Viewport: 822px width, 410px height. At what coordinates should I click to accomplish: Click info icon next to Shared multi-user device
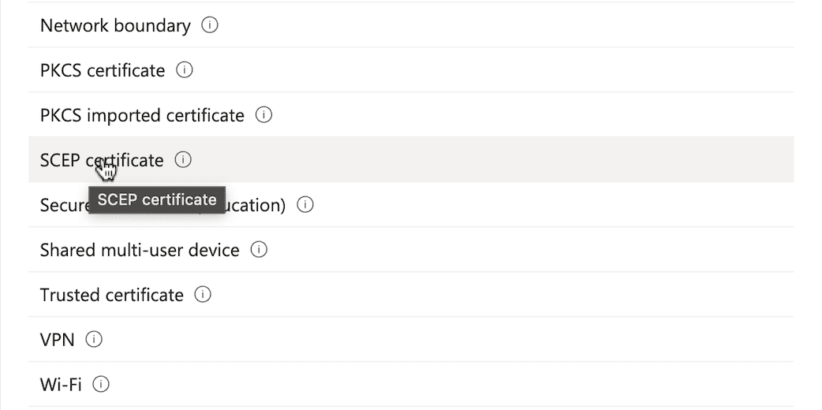point(259,250)
